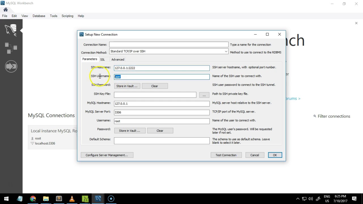Open the notification center icon
The image size is (363, 204).
(354, 199)
